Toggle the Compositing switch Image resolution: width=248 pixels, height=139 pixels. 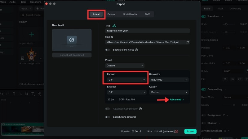[204, 89]
